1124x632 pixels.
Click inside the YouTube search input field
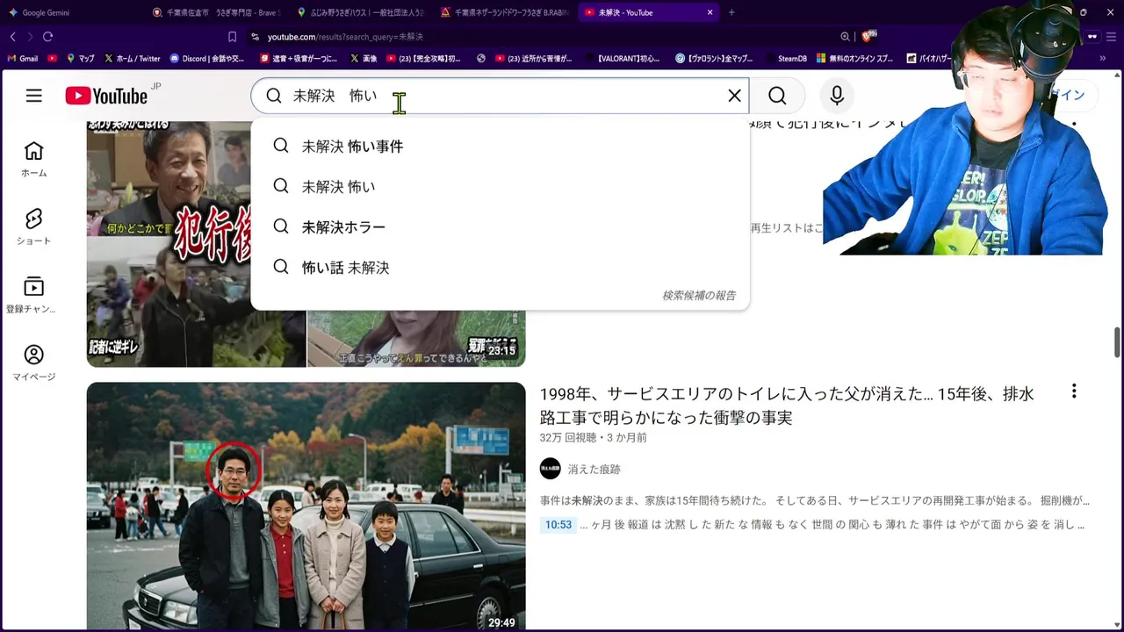coord(501,96)
